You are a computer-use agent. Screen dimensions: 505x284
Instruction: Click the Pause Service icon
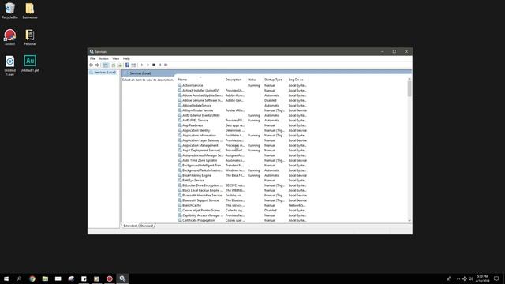coord(159,65)
